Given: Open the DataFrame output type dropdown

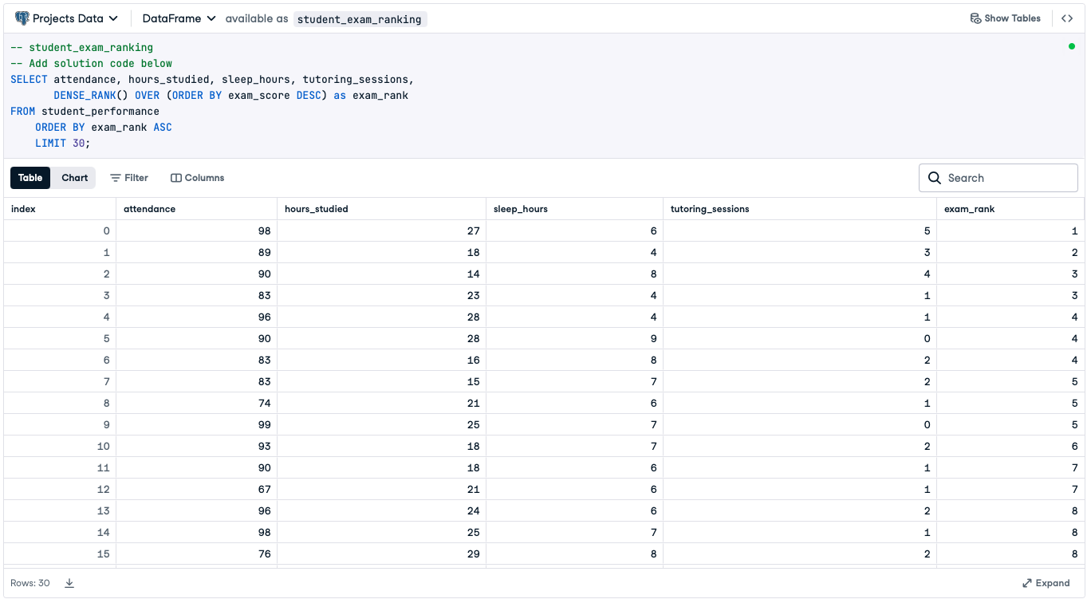Looking at the screenshot, I should coord(179,18).
